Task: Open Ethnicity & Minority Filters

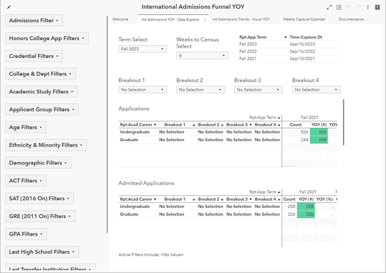Action: click(46, 145)
